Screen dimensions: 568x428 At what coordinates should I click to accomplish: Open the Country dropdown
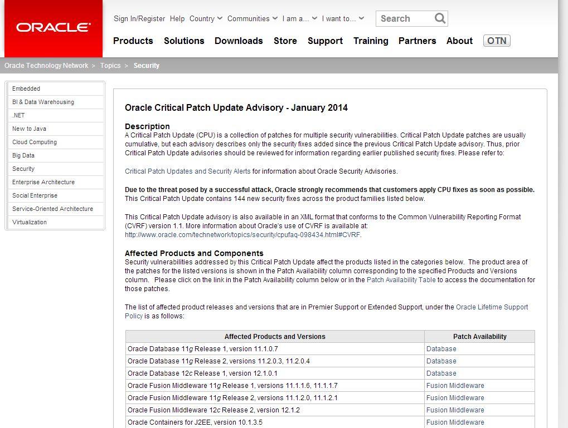[206, 19]
